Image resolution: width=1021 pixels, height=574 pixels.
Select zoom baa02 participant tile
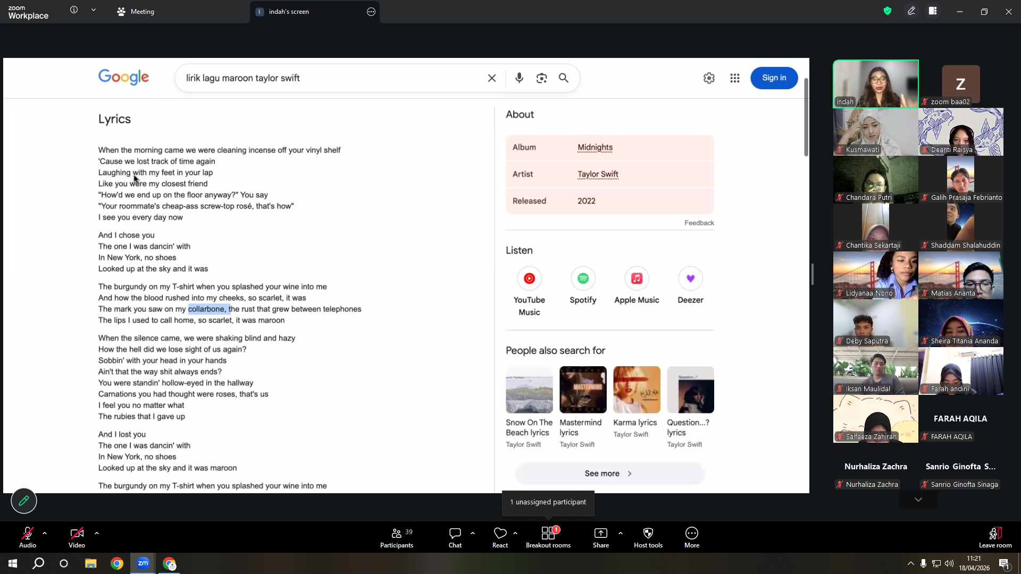pos(961,84)
